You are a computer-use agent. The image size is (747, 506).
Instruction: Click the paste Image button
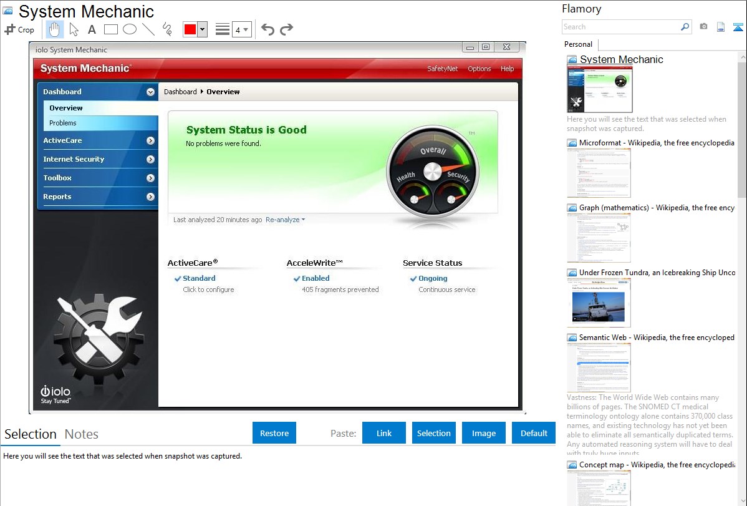click(x=483, y=433)
